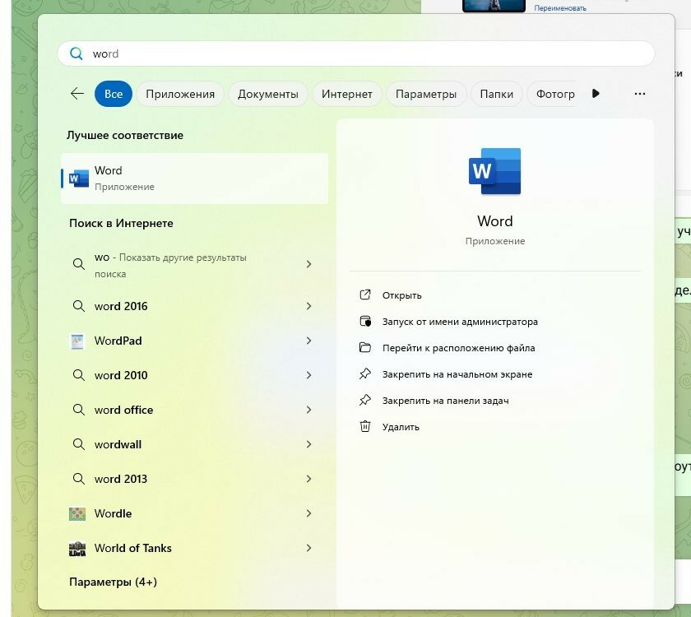
Task: Click the pin icon for taskbar
Action: click(365, 400)
